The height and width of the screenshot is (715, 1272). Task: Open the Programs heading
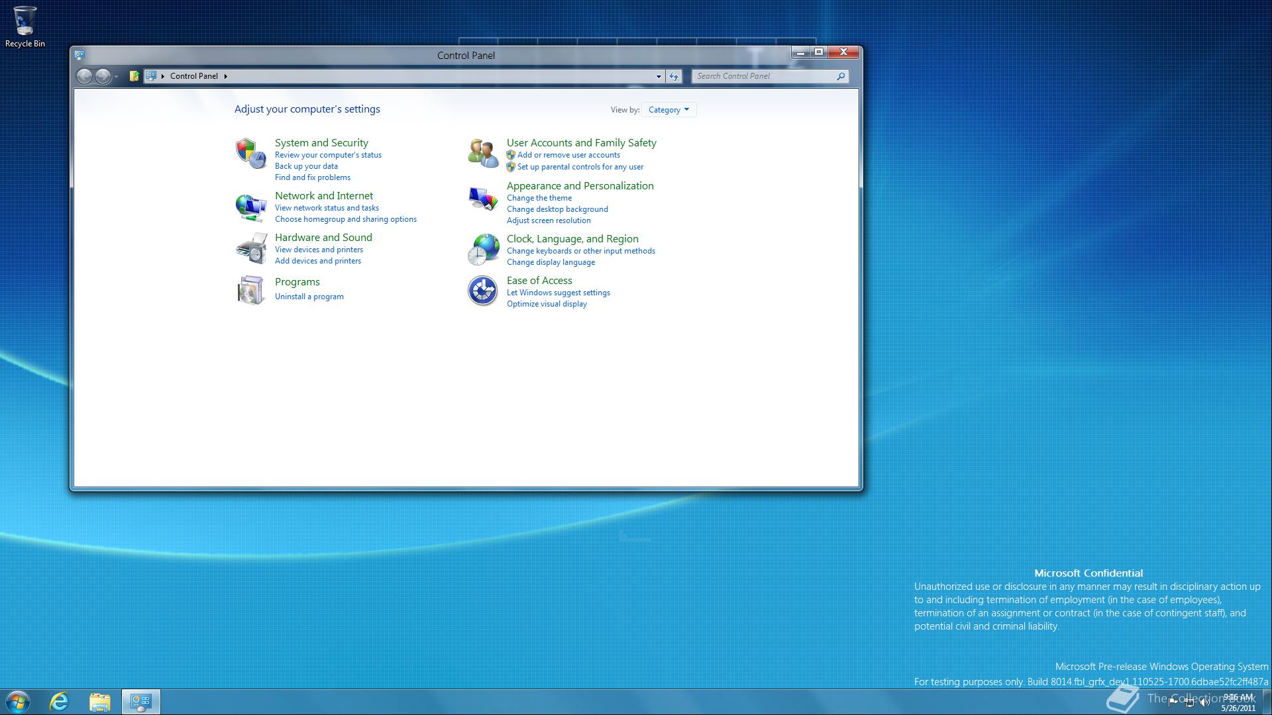297,281
